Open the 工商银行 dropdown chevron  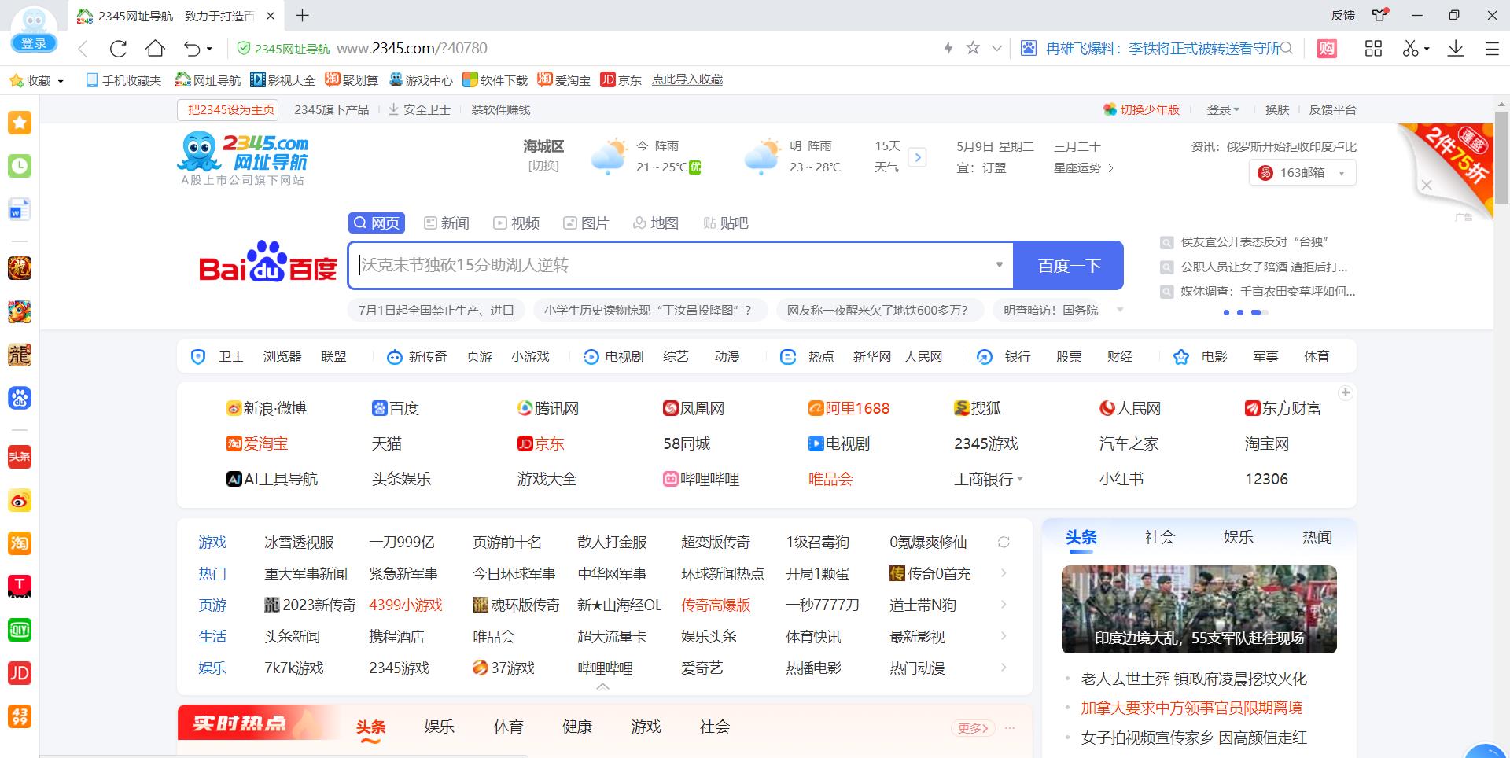click(1020, 479)
